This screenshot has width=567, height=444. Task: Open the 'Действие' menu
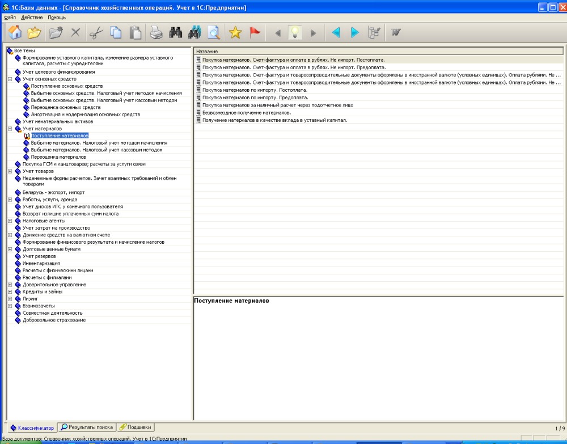[x=32, y=18]
